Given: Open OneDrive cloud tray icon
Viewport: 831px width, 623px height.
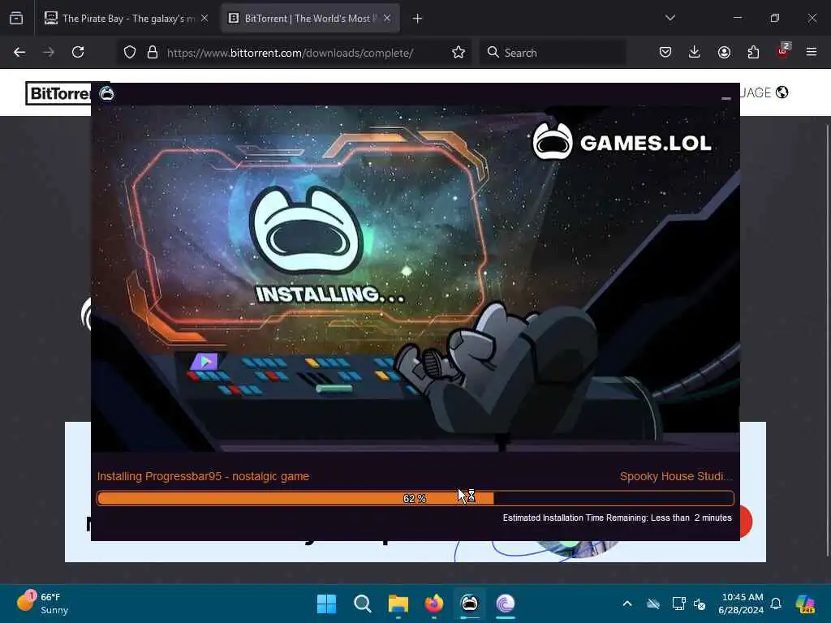Looking at the screenshot, I should click(653, 604).
